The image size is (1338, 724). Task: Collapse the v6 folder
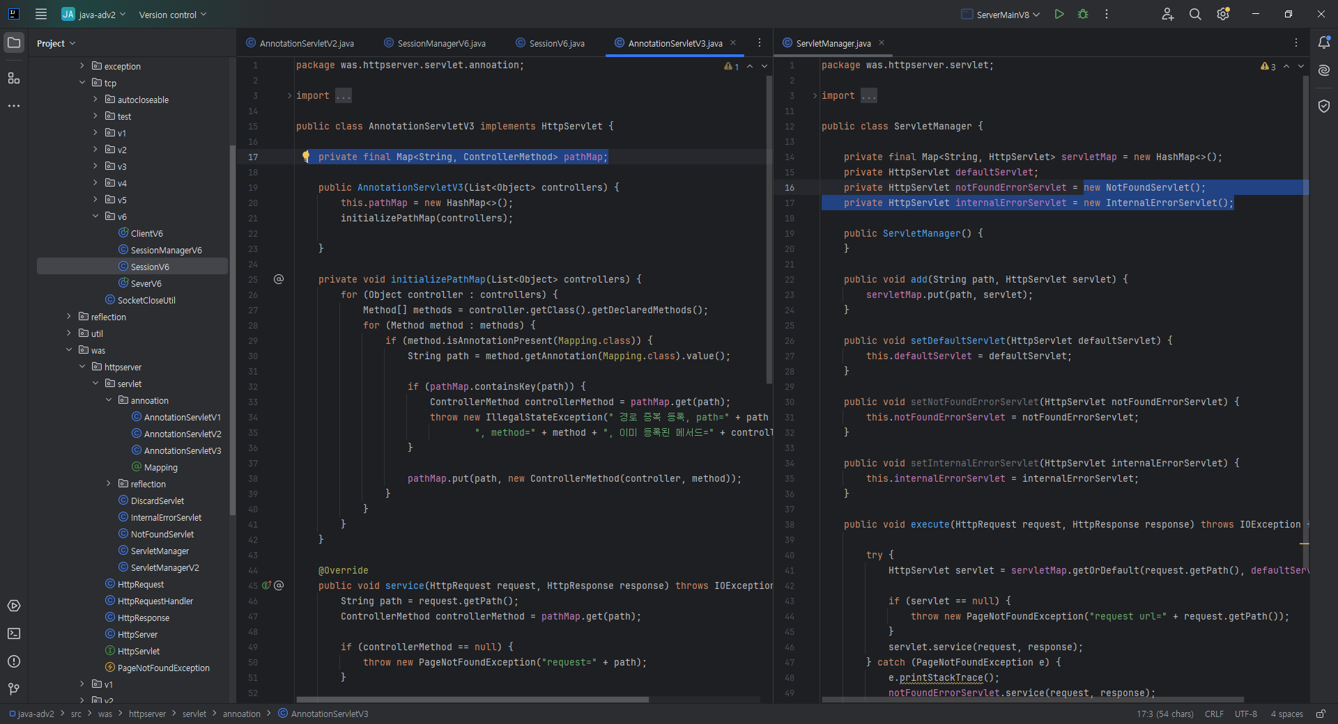[x=95, y=217]
